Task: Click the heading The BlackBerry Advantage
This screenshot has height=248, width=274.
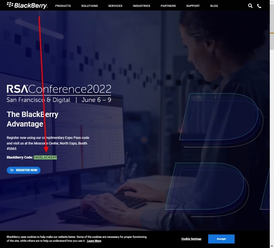Action: (x=33, y=119)
